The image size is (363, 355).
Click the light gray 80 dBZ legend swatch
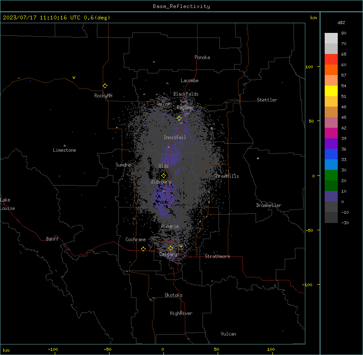(x=331, y=38)
